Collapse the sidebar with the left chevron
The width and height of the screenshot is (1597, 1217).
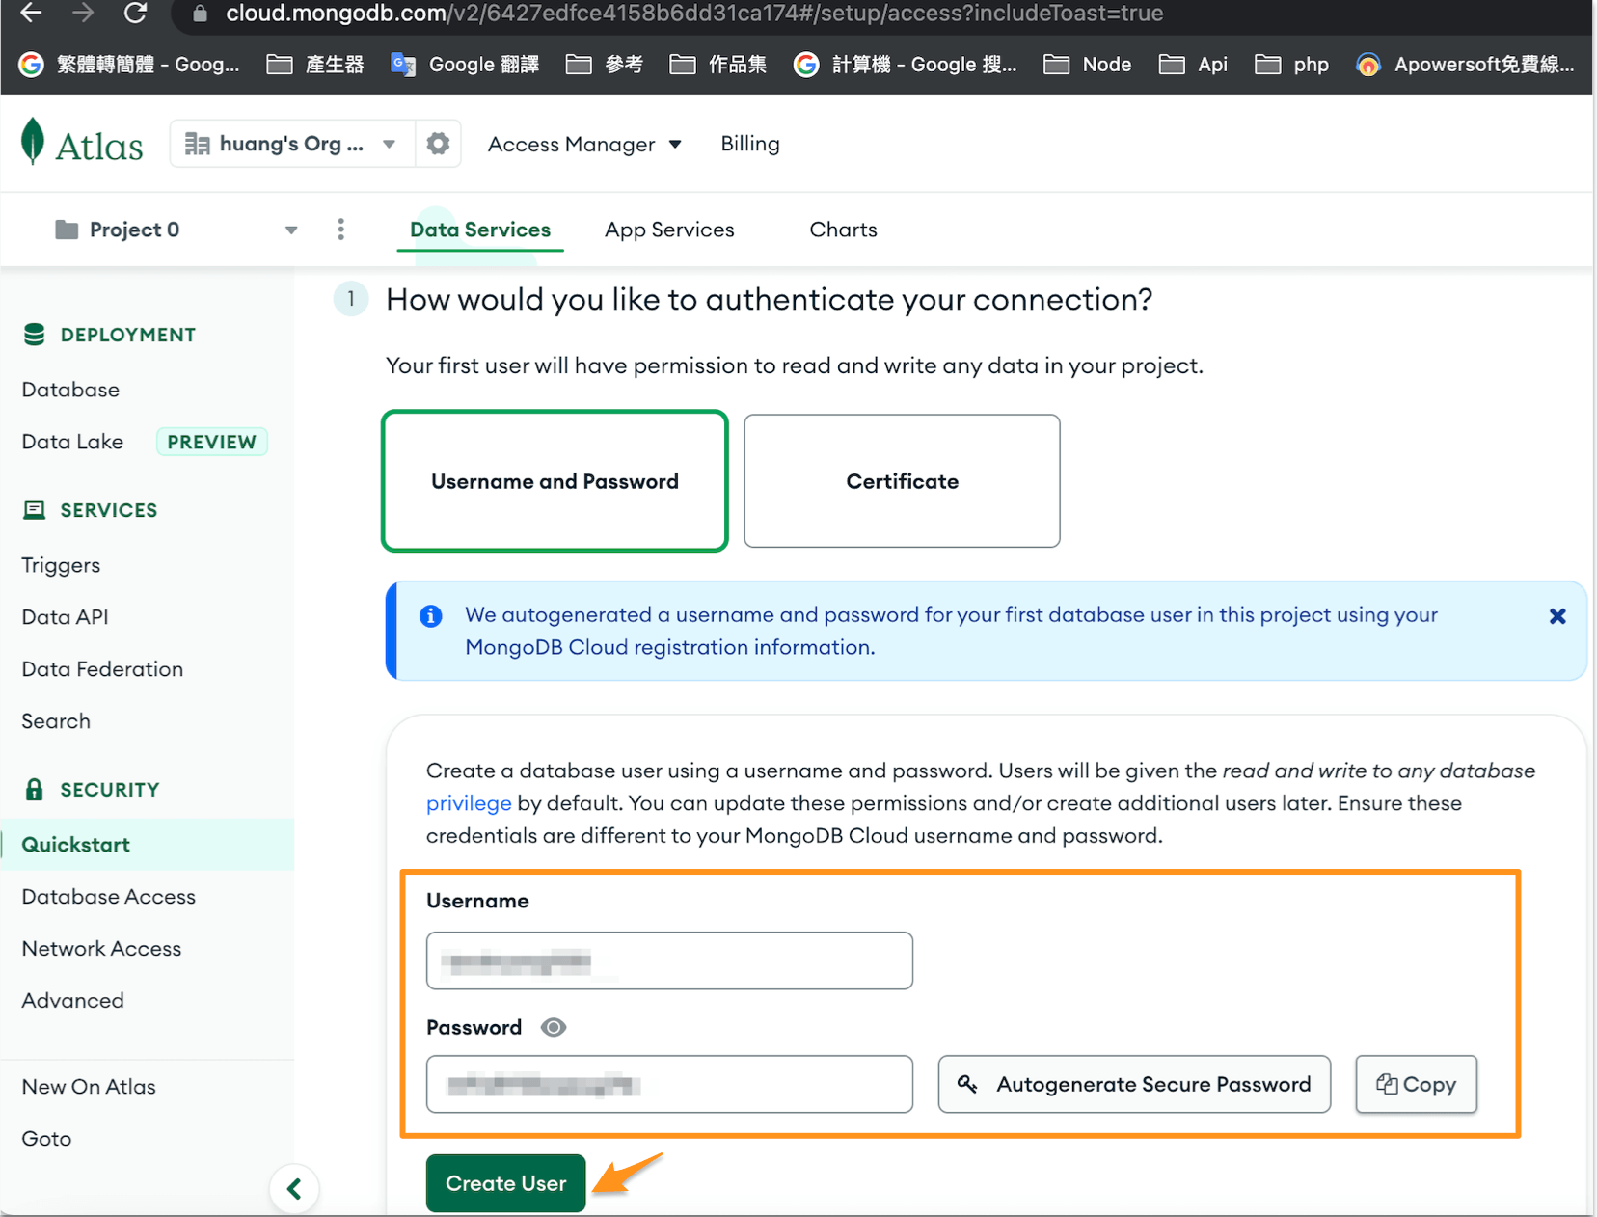pos(295,1188)
